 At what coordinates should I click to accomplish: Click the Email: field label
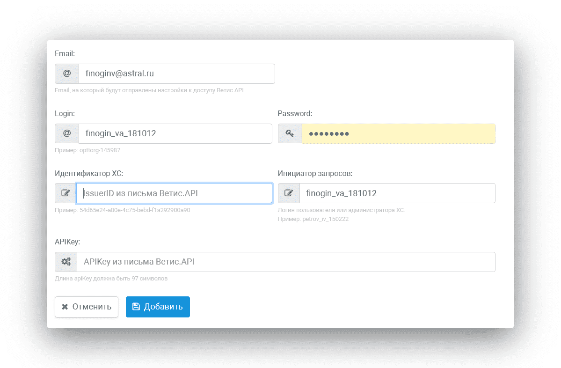tap(65, 53)
